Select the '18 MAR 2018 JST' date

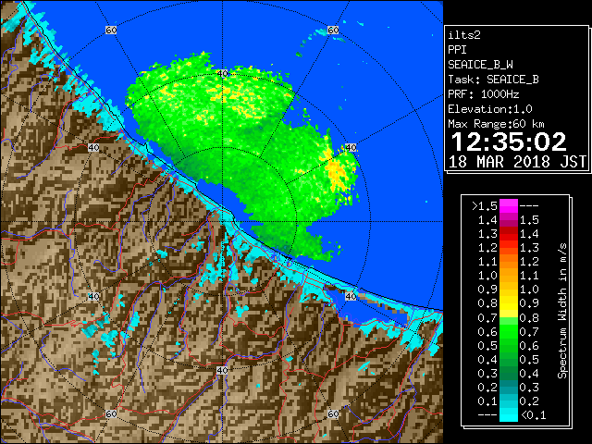(x=518, y=162)
